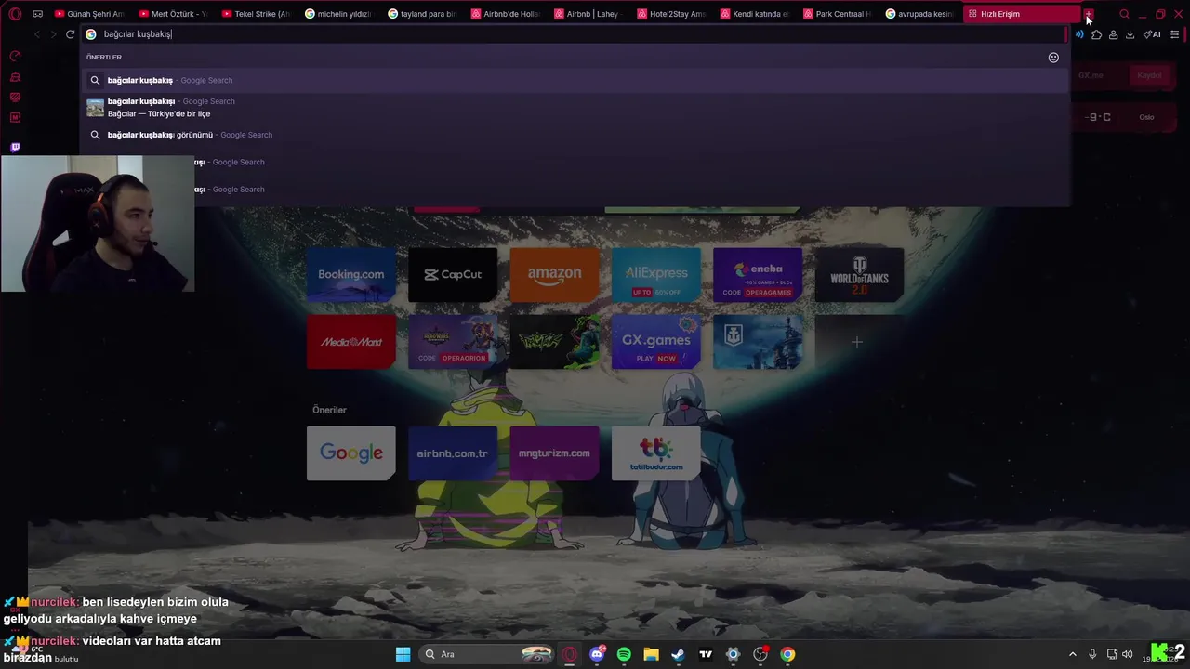Open TradingView from the taskbar

706,654
